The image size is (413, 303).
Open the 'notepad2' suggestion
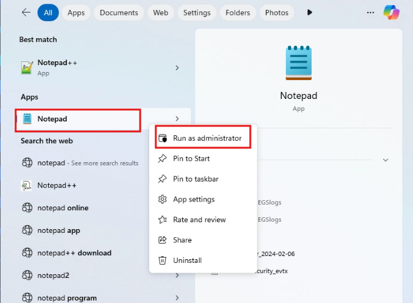coord(53,275)
